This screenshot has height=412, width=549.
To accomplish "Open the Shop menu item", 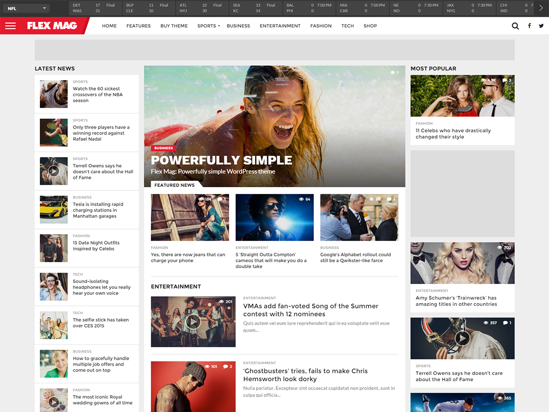I will (x=370, y=26).
